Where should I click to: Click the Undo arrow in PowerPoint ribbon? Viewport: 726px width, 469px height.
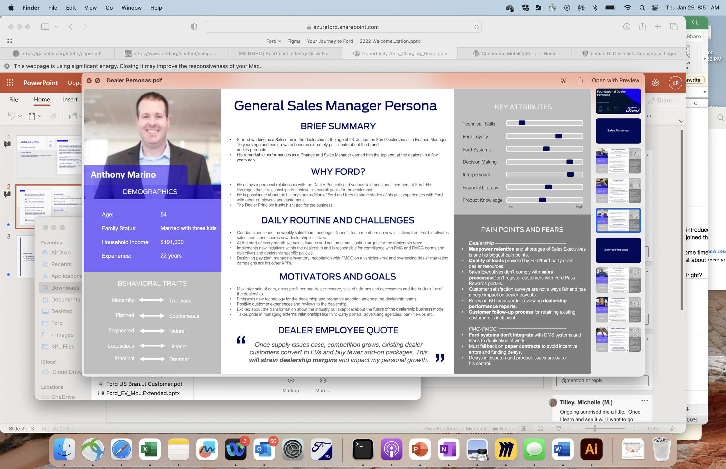[x=12, y=116]
